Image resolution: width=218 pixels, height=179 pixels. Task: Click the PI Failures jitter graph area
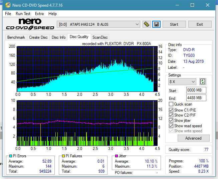point(87,123)
